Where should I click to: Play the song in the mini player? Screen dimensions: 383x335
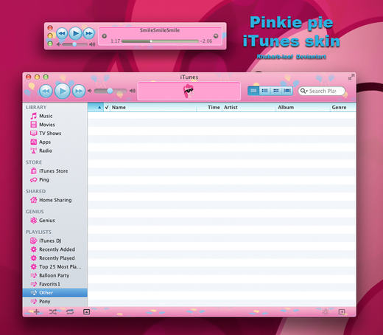pyautogui.click(x=75, y=33)
